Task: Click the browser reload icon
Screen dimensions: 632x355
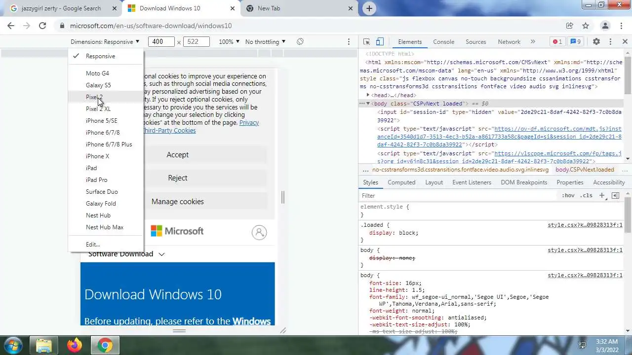Action: (x=42, y=26)
